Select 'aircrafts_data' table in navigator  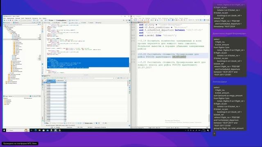tap(17, 35)
